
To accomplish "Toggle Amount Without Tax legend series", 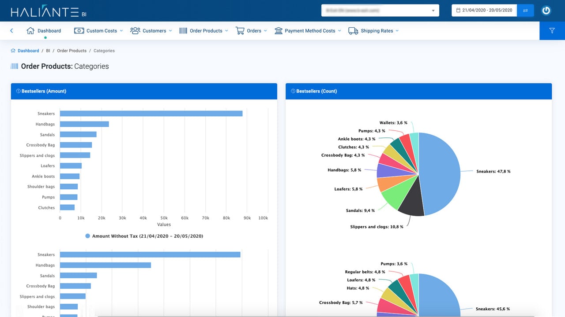I will point(144,236).
